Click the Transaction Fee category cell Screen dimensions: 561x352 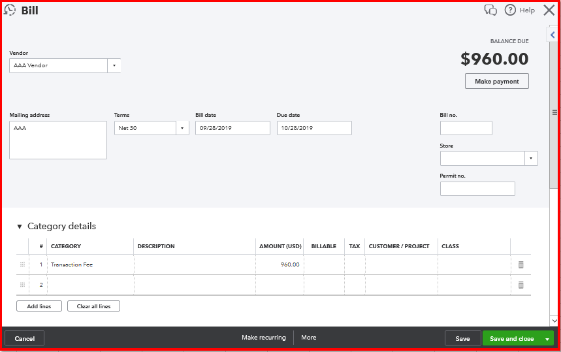coord(90,264)
